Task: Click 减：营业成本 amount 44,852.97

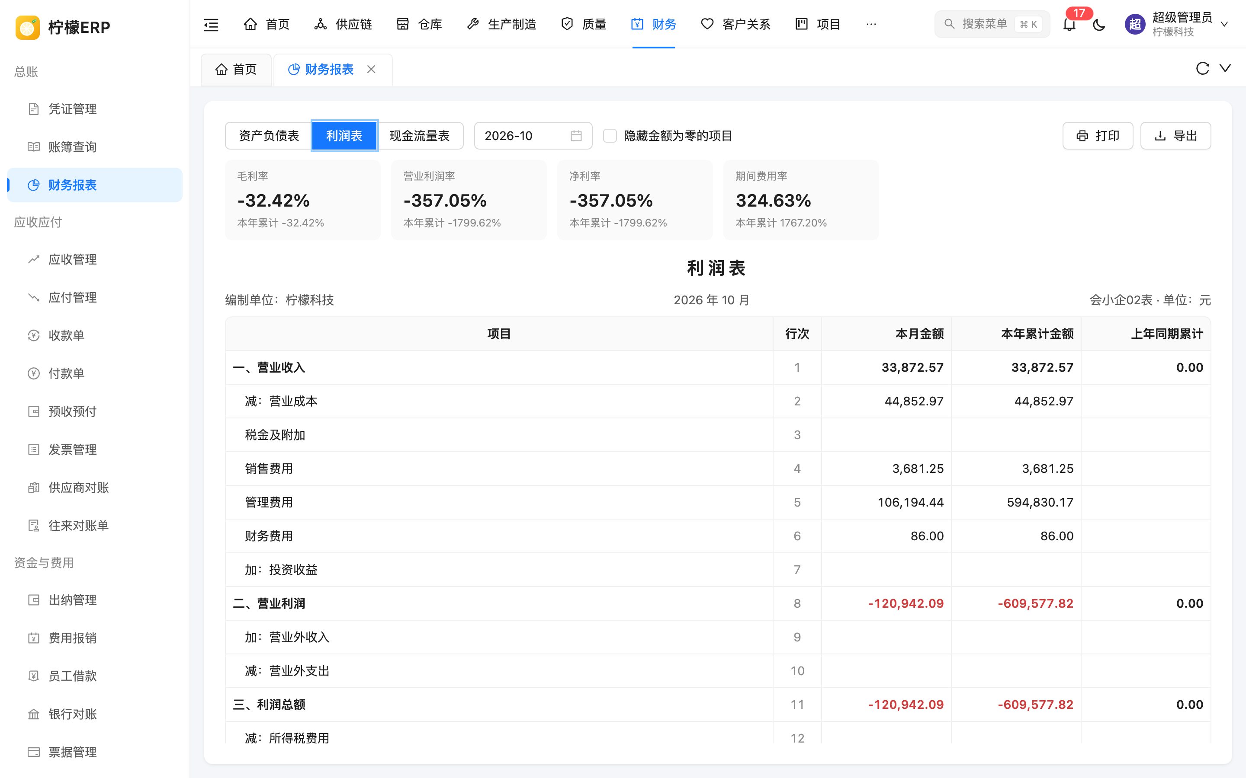Action: click(x=914, y=402)
